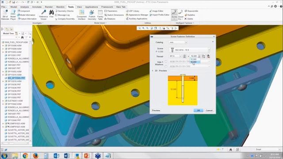Enable the second washer checkbox
The height and width of the screenshot is (159, 283).
pyautogui.click(x=166, y=66)
